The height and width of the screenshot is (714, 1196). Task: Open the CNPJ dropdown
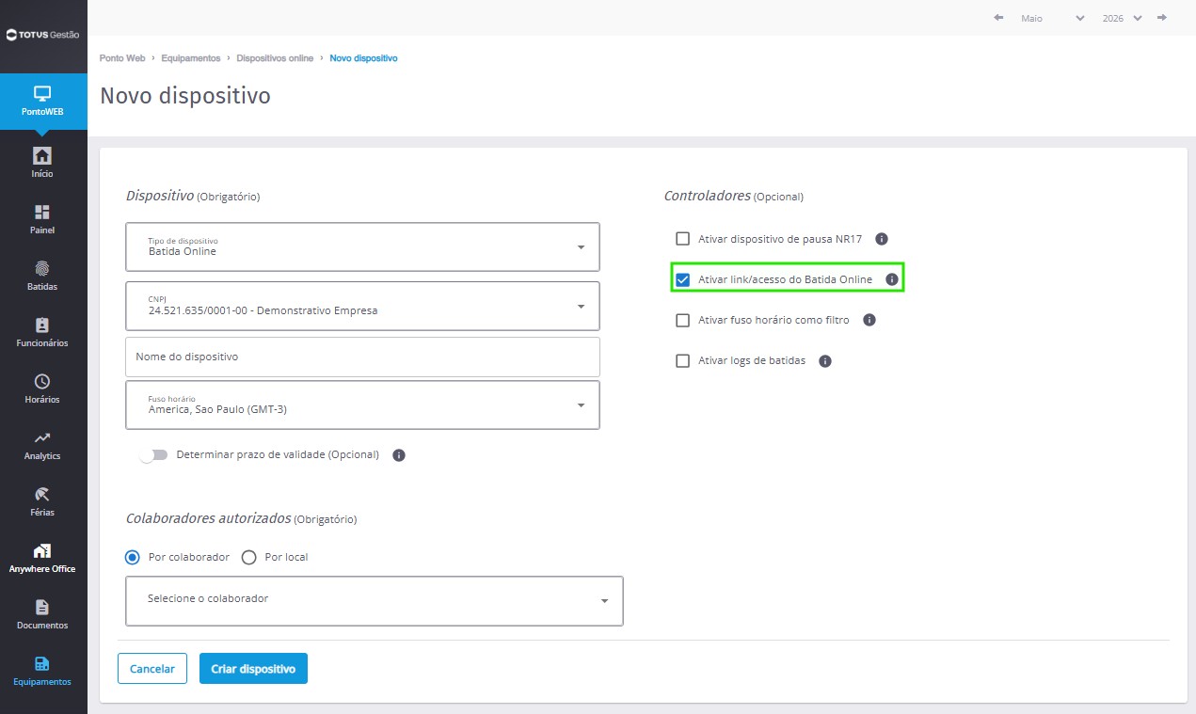pyautogui.click(x=362, y=306)
